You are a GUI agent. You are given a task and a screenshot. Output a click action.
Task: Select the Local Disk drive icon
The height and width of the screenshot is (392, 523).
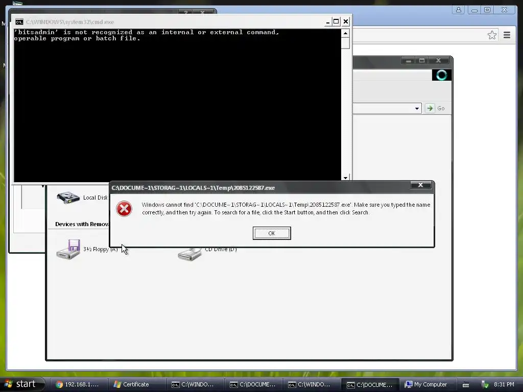coord(68,198)
